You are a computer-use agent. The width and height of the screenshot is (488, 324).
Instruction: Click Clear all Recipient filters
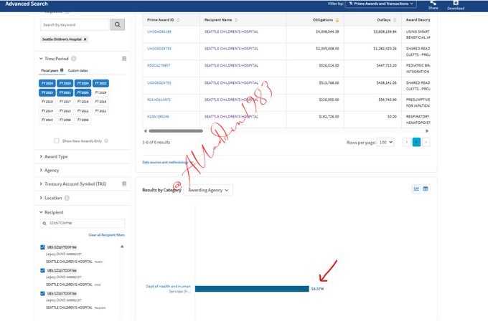click(x=106, y=235)
